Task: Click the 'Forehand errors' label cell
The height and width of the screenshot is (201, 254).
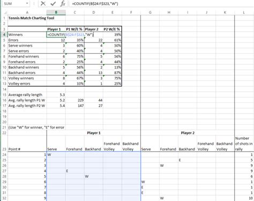Action: (x=27, y=62)
